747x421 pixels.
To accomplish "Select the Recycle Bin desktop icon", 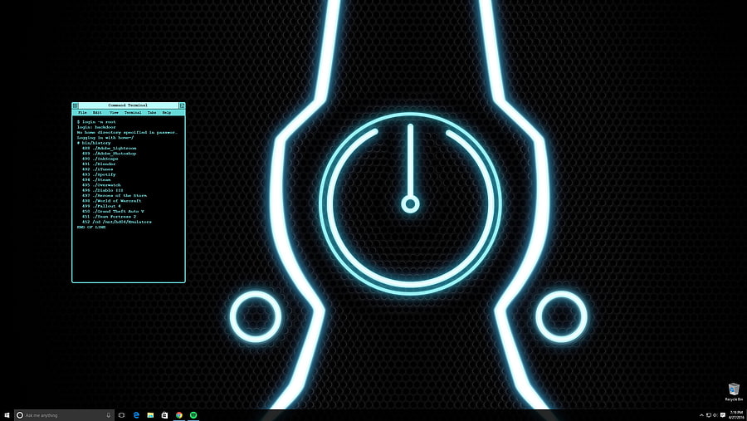I will [x=734, y=392].
